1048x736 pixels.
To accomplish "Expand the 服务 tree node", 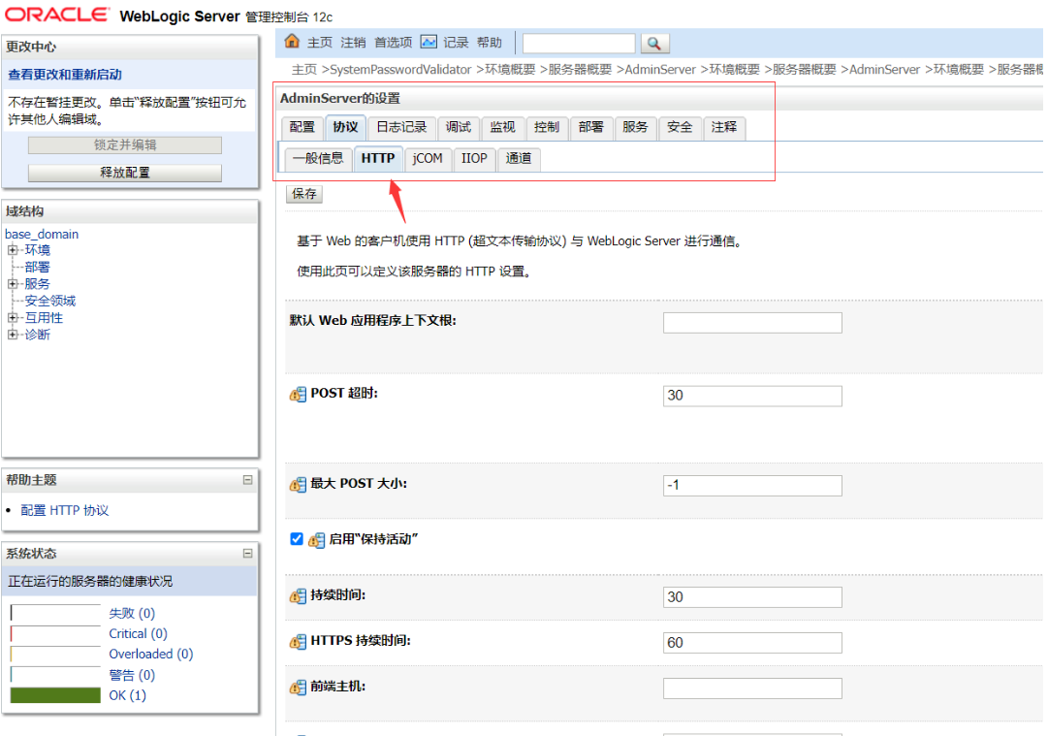I will [x=13, y=284].
